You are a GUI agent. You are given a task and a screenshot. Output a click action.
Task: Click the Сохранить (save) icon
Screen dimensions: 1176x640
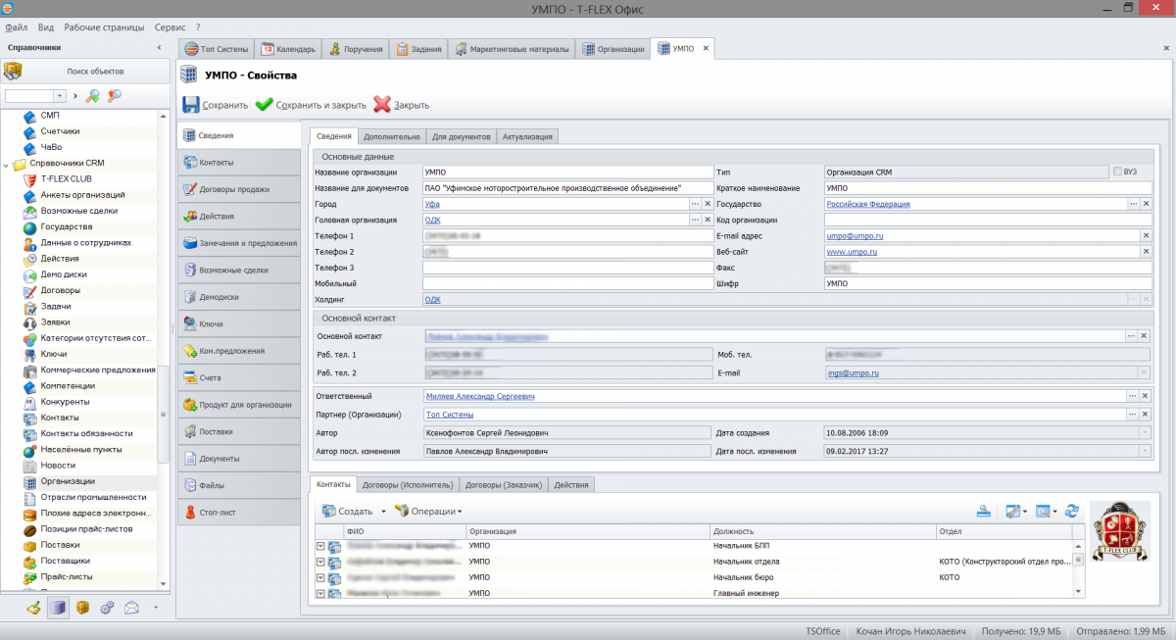188,106
